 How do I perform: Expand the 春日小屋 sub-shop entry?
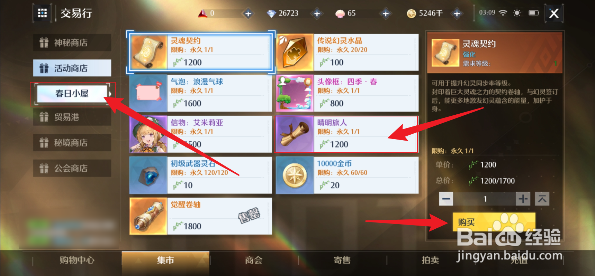(x=72, y=93)
